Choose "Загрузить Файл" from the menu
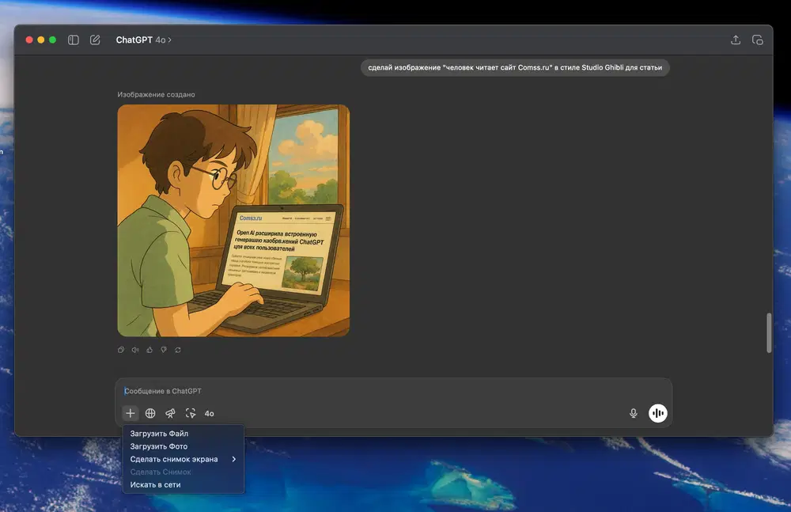Image resolution: width=791 pixels, height=512 pixels. pos(159,434)
